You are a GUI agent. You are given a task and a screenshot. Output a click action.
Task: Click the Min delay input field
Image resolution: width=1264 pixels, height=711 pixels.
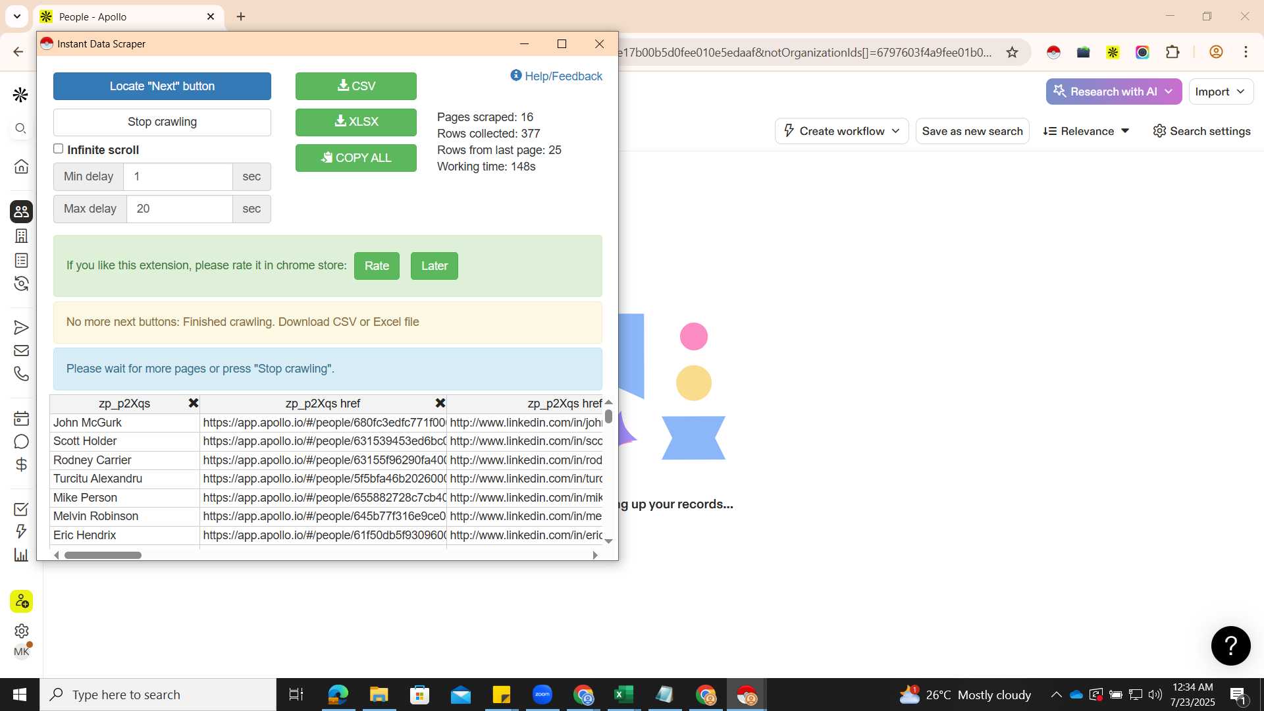click(179, 176)
